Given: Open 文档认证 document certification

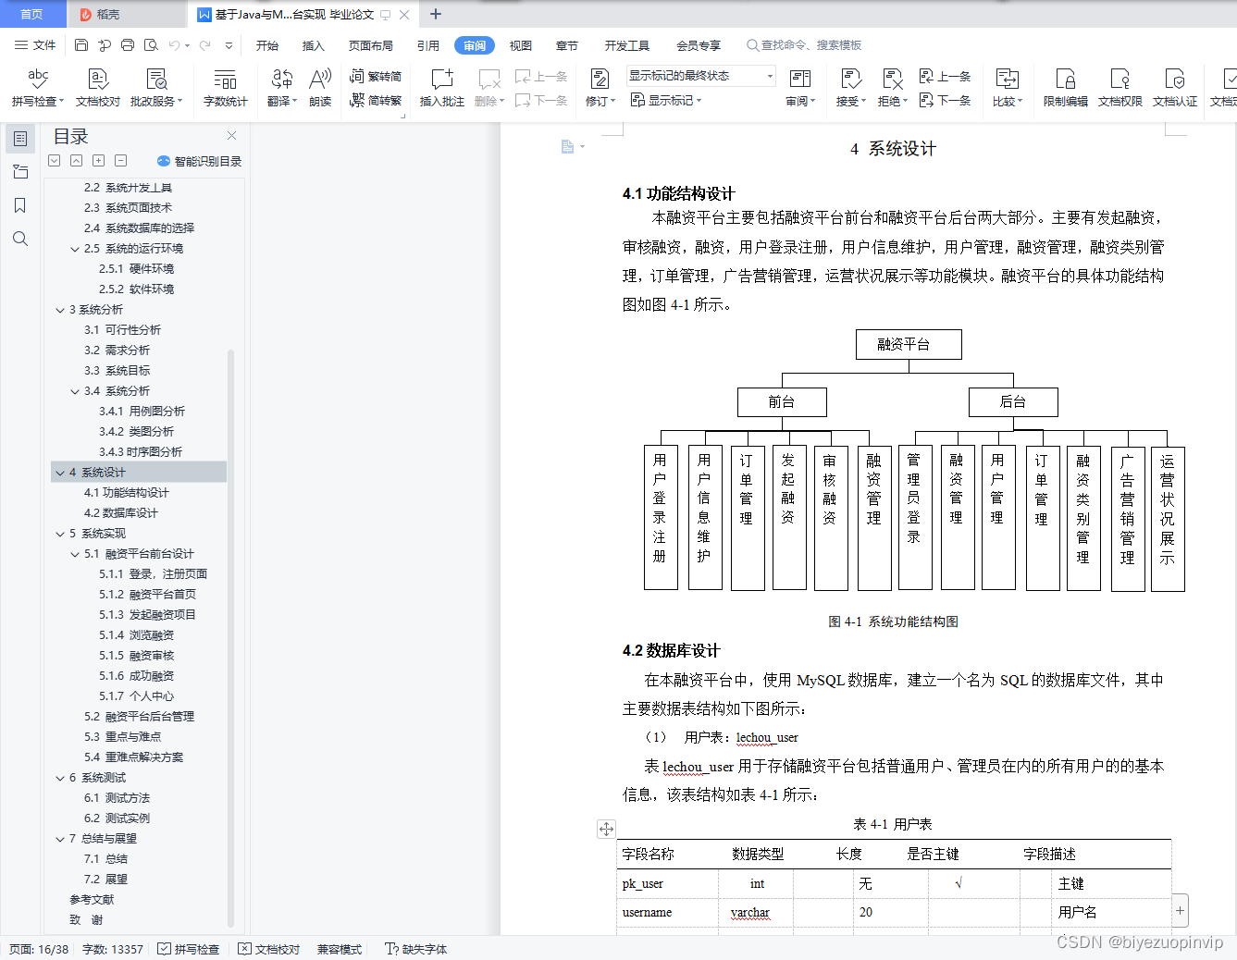Looking at the screenshot, I should pos(1175,88).
